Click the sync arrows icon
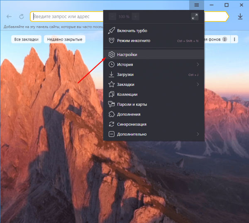 (x=112, y=124)
